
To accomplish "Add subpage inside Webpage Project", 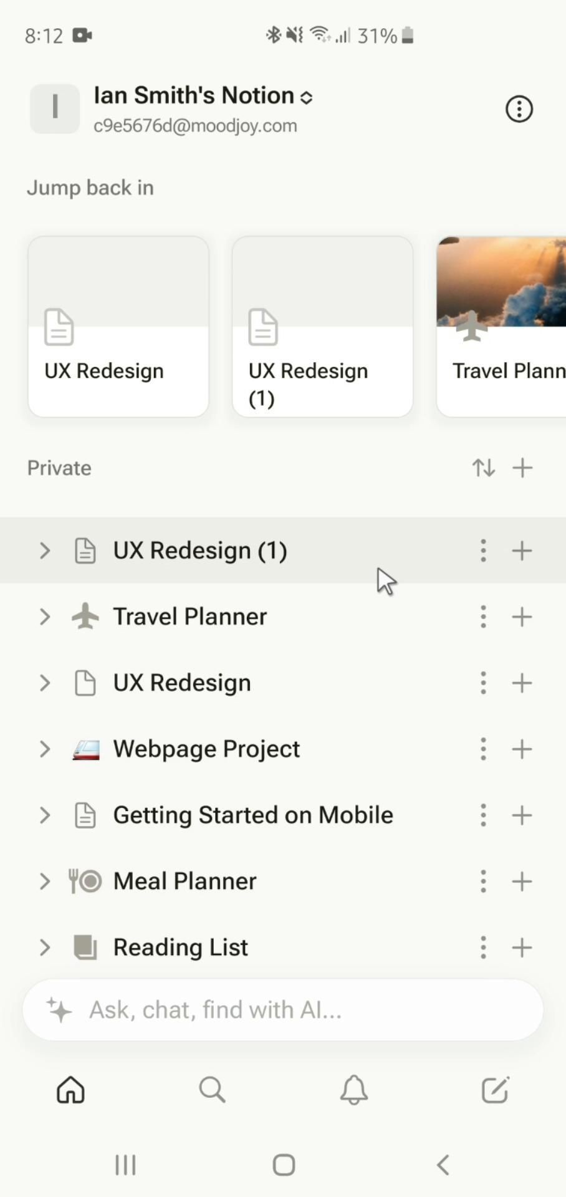I will point(522,749).
